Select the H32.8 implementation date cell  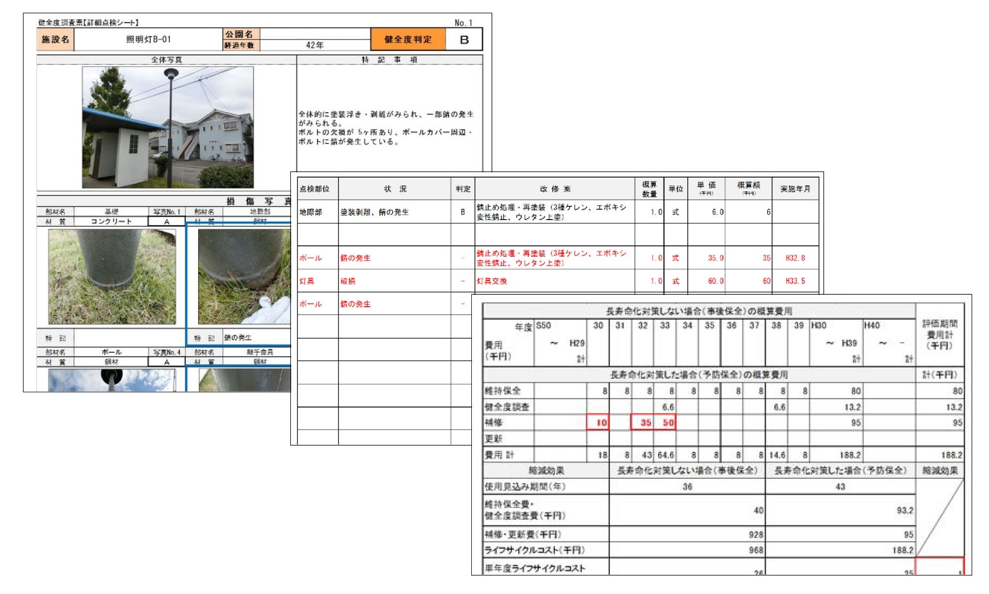795,258
